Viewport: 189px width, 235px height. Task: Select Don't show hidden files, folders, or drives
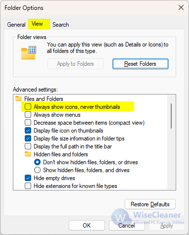point(37,162)
